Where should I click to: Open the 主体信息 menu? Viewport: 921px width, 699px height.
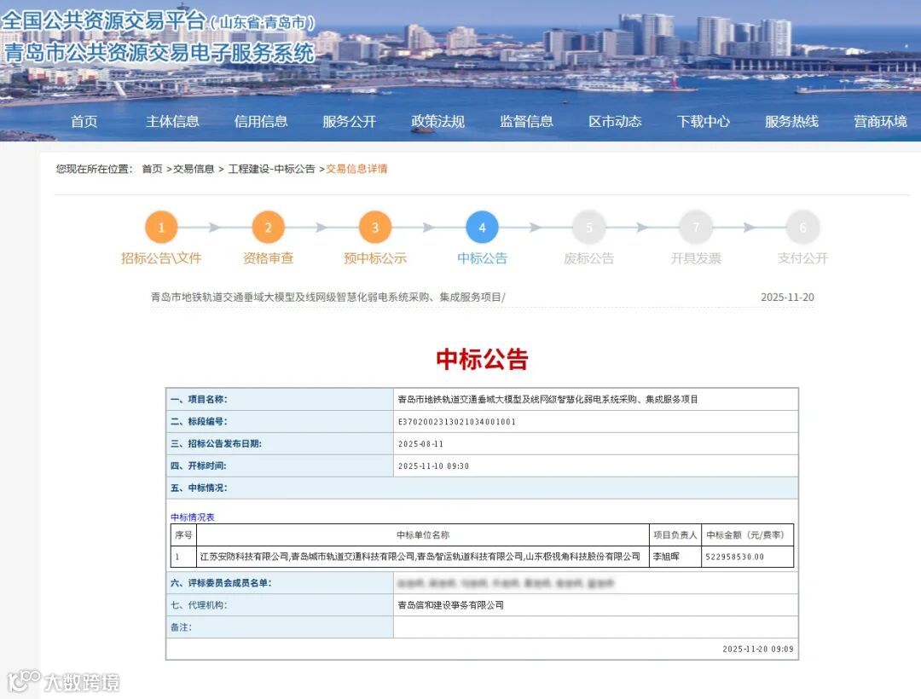(x=173, y=121)
